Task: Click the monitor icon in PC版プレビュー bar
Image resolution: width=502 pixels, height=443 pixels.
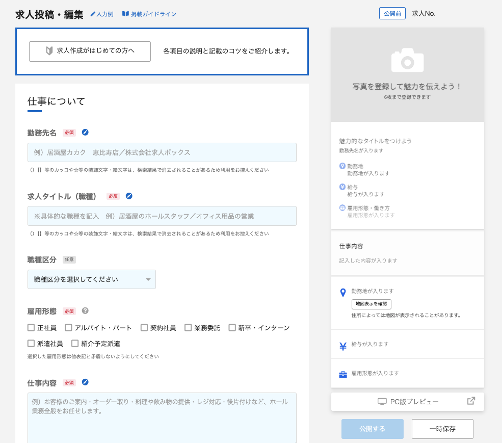Action: pyautogui.click(x=382, y=402)
